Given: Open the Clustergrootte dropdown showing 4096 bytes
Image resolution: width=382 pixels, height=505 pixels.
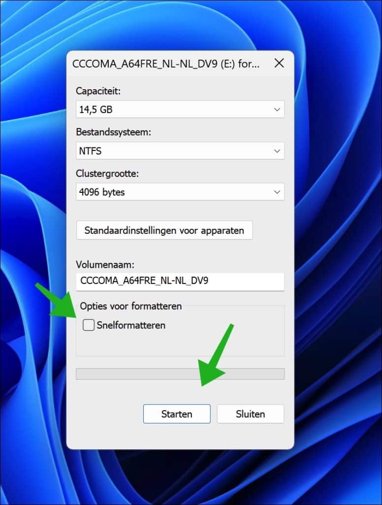Looking at the screenshot, I should click(180, 192).
